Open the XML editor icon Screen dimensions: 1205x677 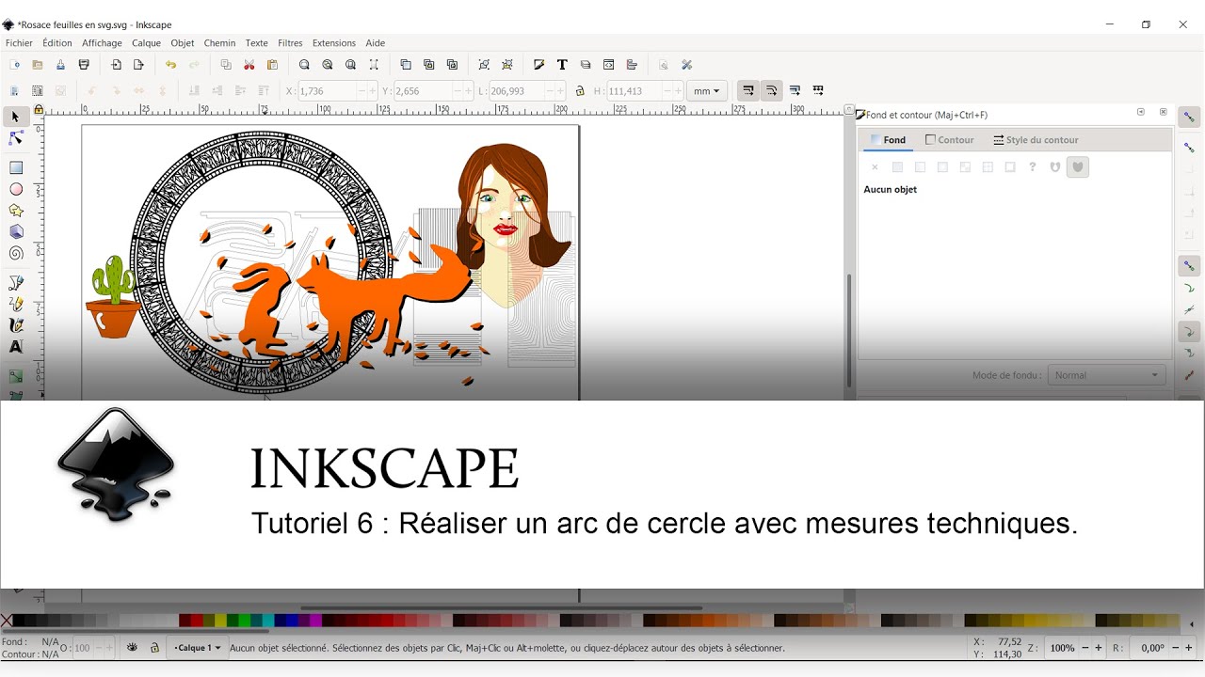click(x=608, y=65)
